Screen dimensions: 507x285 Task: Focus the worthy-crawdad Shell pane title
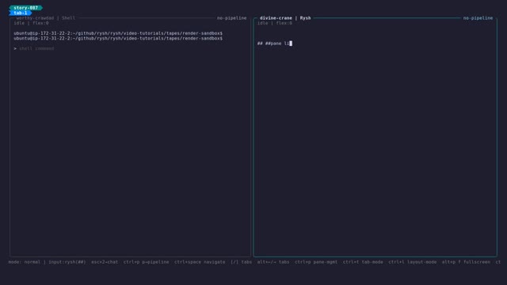46,18
